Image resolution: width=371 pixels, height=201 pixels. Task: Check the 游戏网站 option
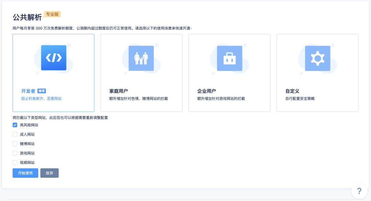click(x=15, y=153)
